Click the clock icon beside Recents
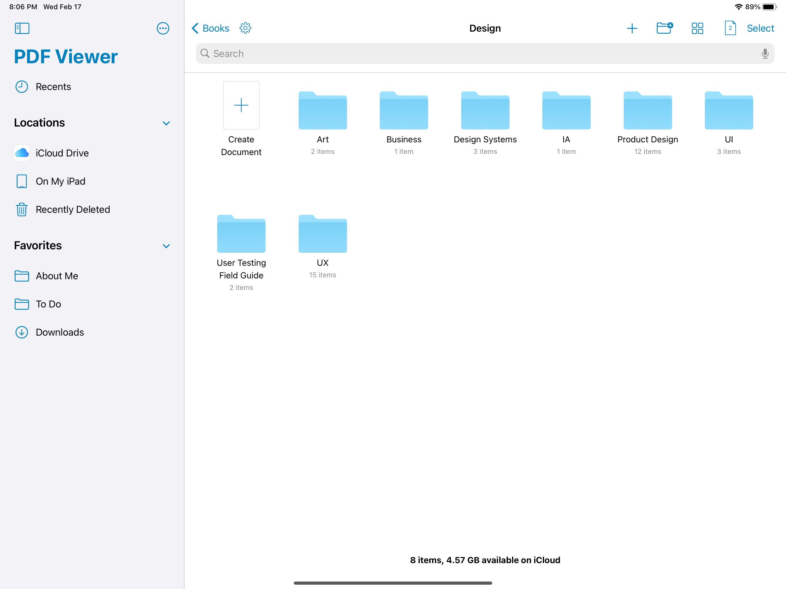This screenshot has width=786, height=589. (22, 87)
